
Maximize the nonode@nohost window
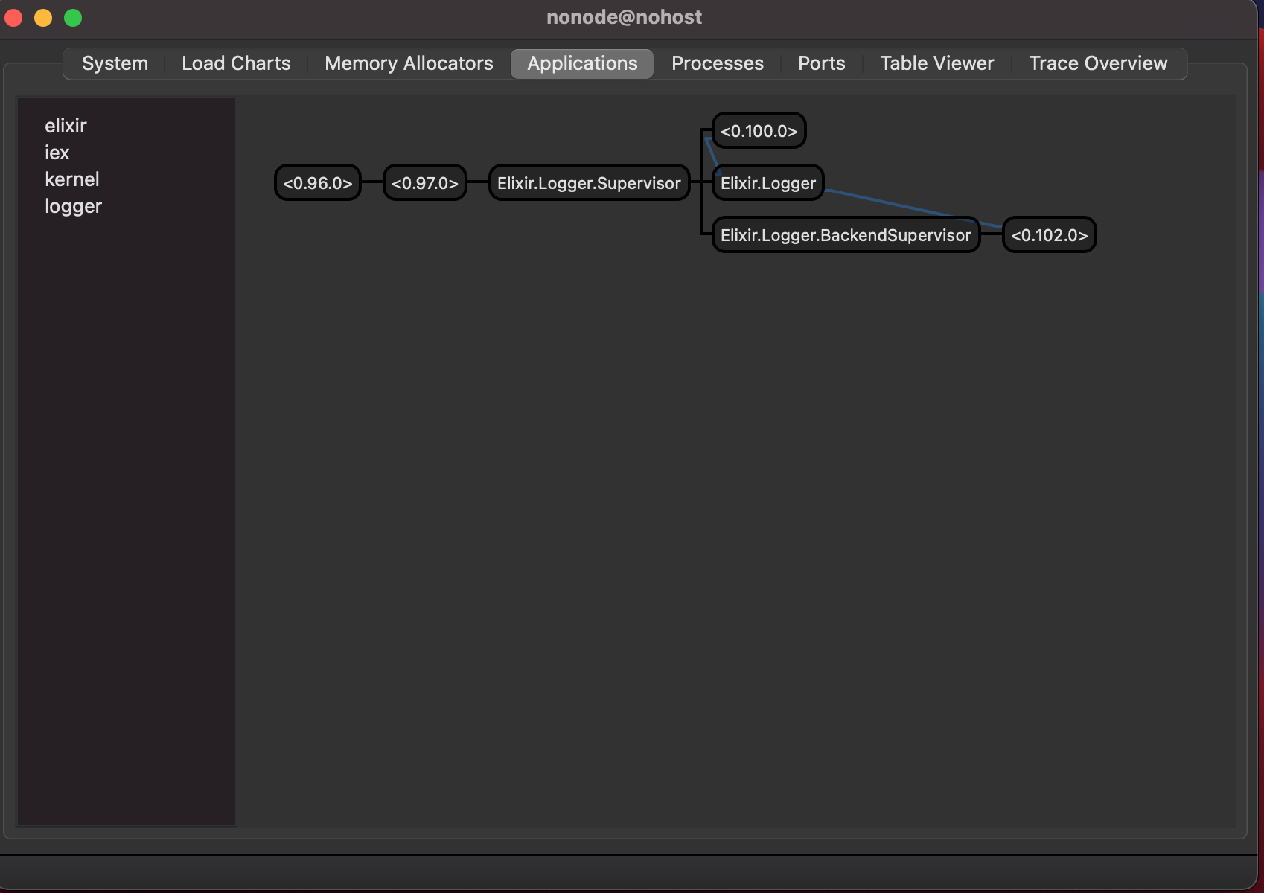tap(73, 18)
